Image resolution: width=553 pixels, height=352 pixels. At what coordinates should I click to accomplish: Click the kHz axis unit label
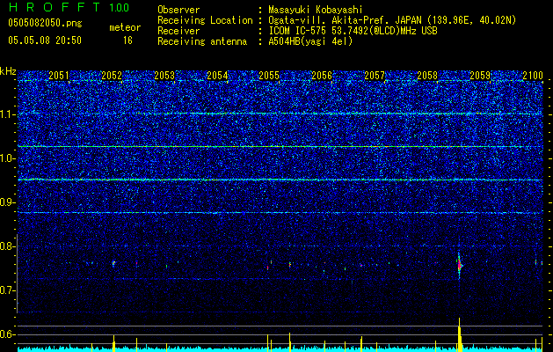[x=8, y=71]
